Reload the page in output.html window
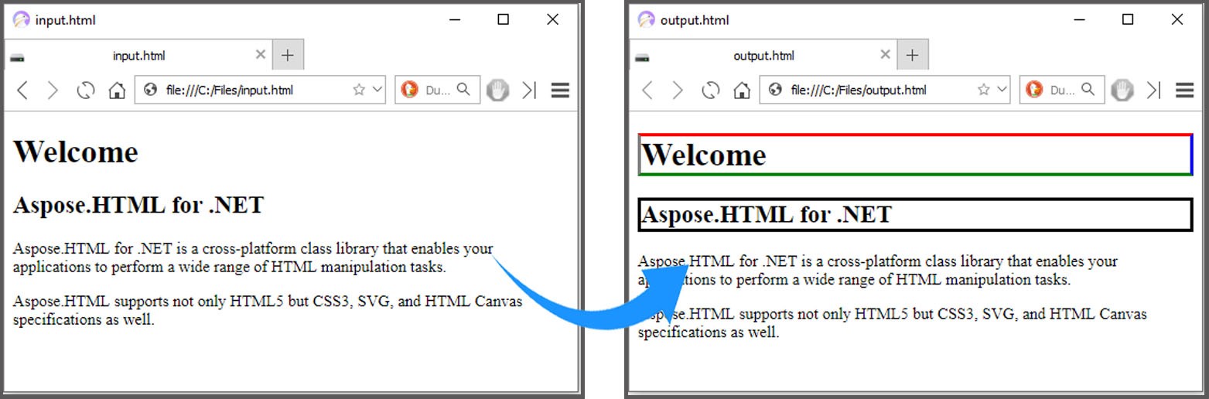The width and height of the screenshot is (1209, 399). [710, 90]
